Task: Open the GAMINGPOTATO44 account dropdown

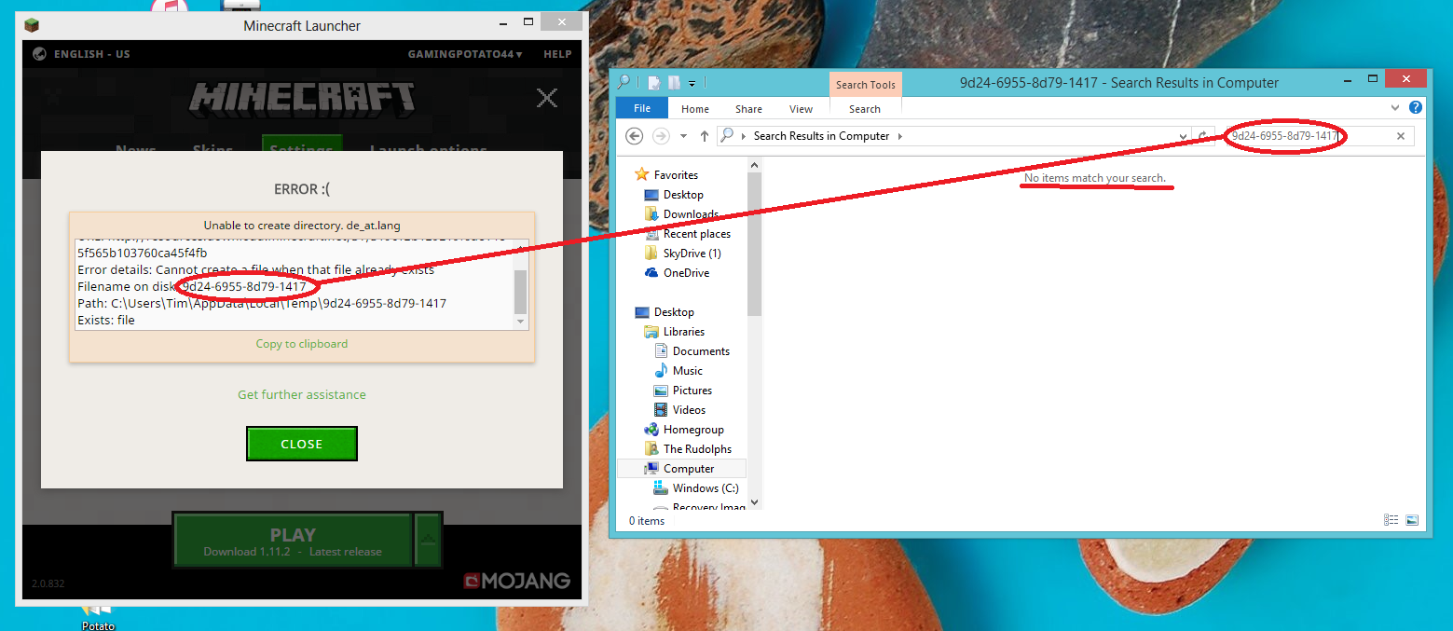Action: coord(464,54)
